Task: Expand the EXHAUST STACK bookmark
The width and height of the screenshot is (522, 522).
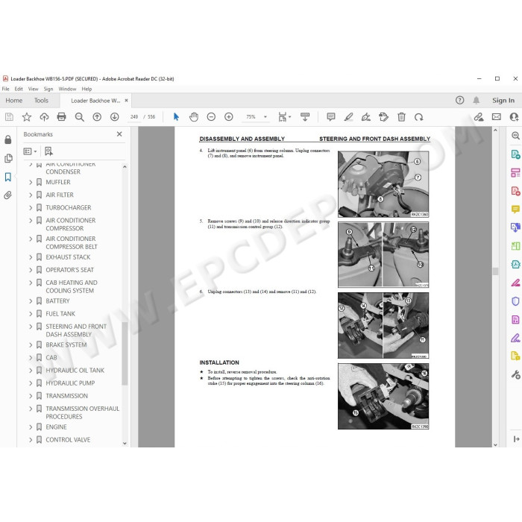Action: click(x=31, y=257)
